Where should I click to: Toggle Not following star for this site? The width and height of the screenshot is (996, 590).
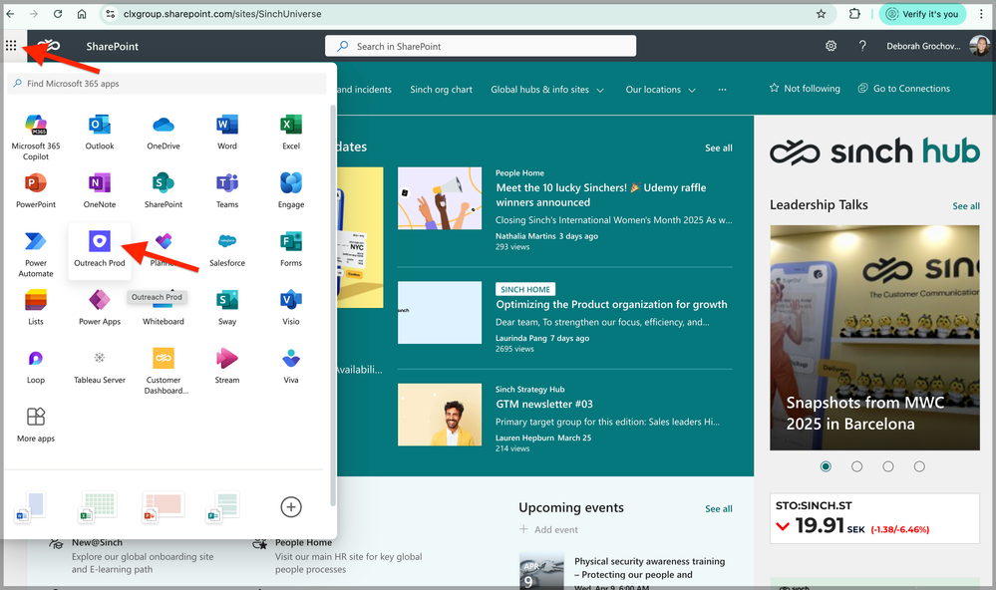pos(805,89)
